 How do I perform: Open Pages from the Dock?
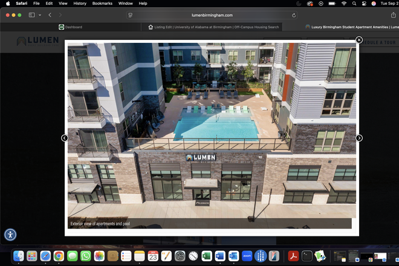pos(166,256)
